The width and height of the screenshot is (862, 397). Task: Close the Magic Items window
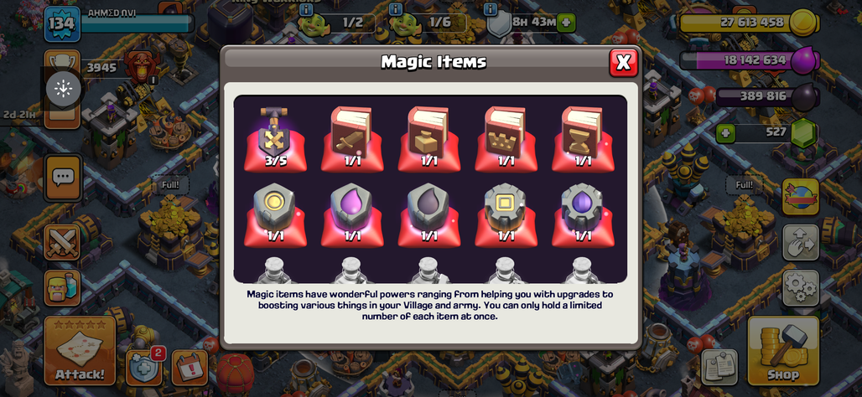[x=623, y=63]
